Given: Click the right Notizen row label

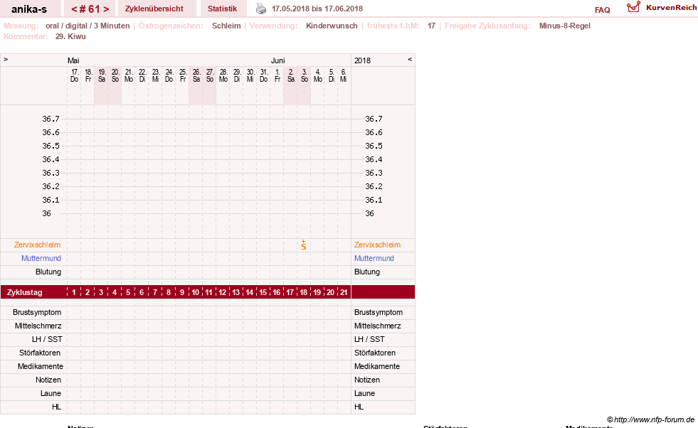Looking at the screenshot, I should click(x=367, y=380).
